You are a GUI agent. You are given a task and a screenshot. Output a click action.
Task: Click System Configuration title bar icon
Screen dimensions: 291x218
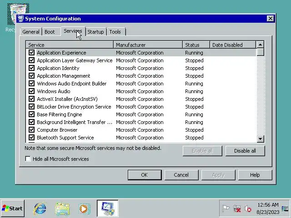click(20, 19)
